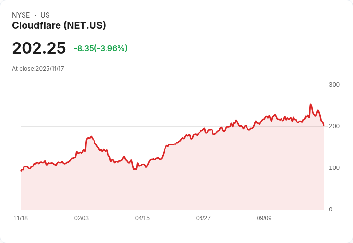Click the Cloudflare (NET.US) stock title
The height and width of the screenshot is (243, 353).
(x=59, y=26)
